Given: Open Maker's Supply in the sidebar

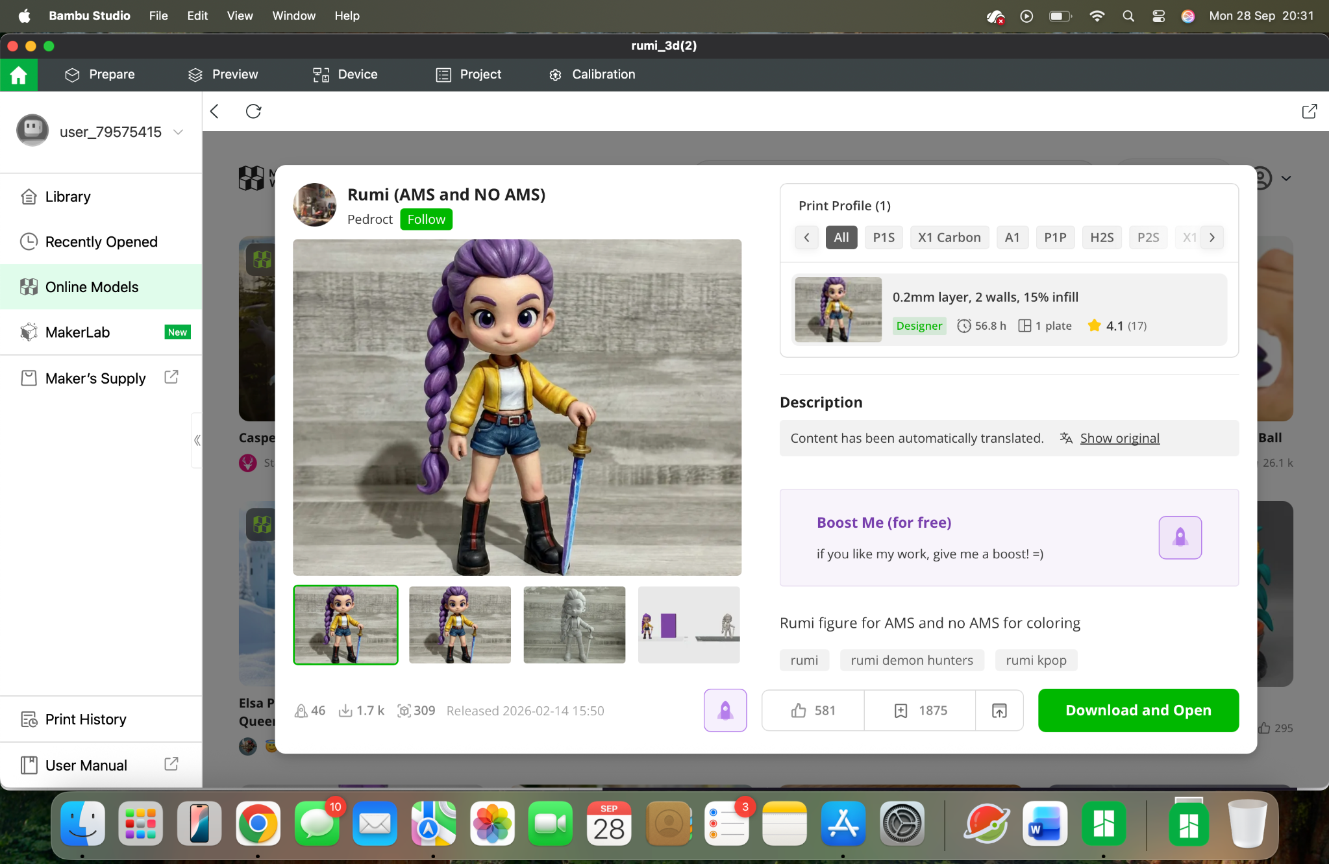Looking at the screenshot, I should click(101, 378).
